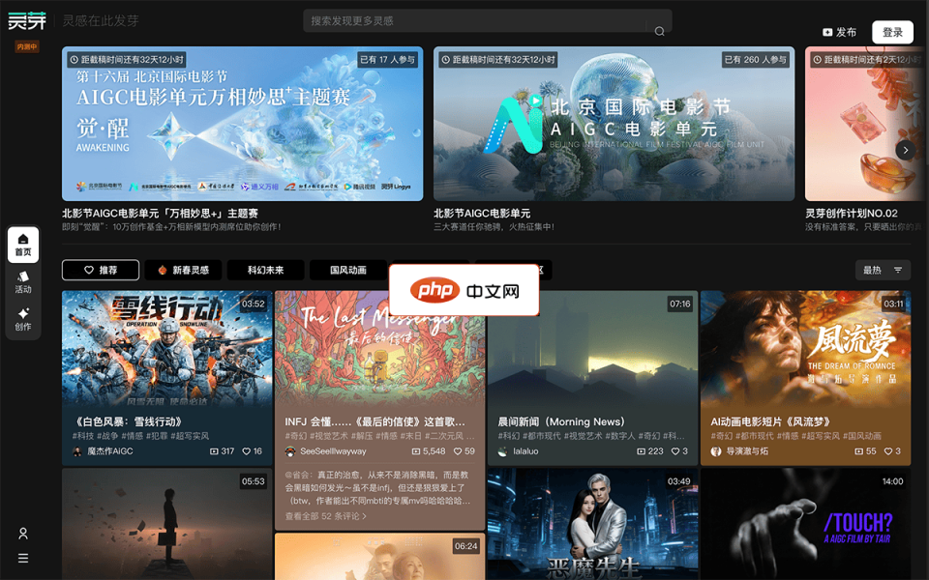Like the 白色风暴 video heart icon
This screenshot has height=580, width=929.
[247, 451]
